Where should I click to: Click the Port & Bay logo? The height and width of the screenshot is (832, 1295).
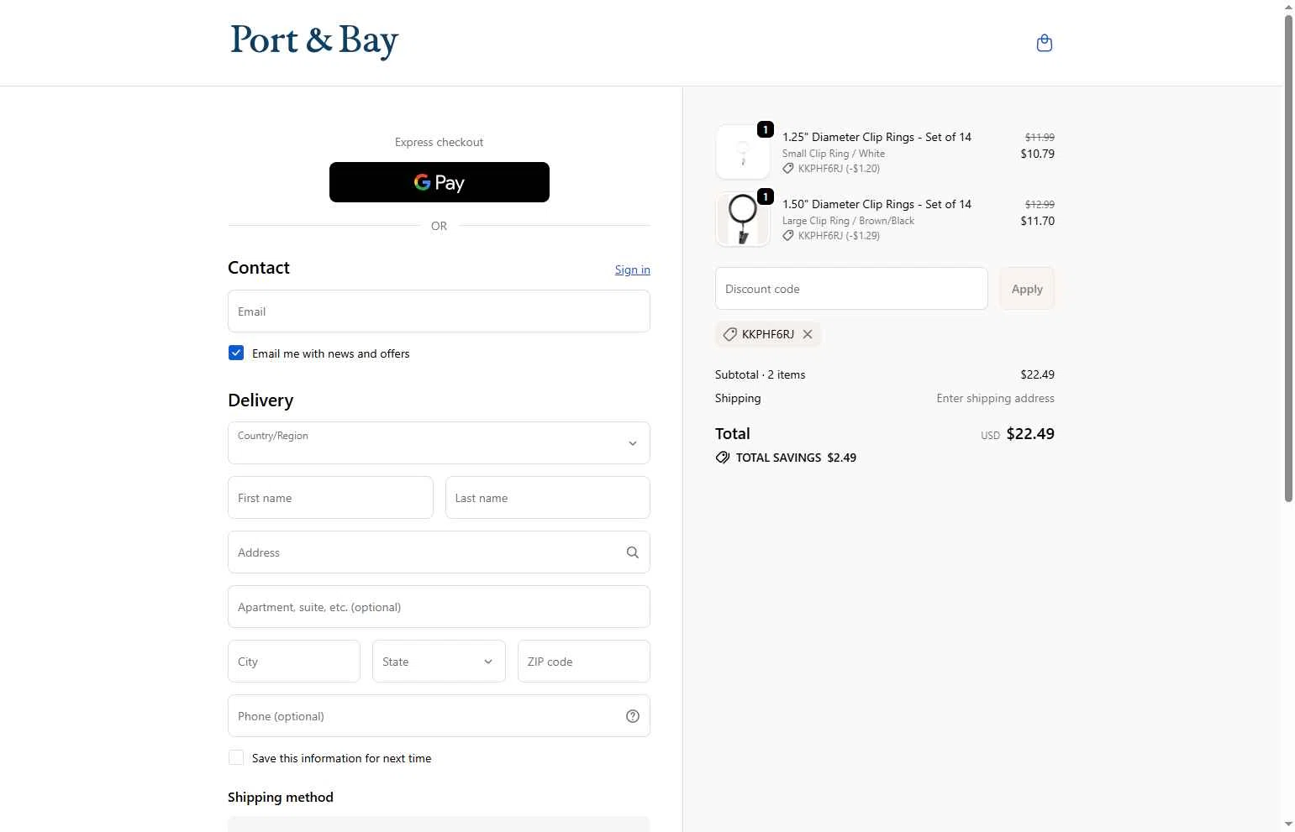[314, 40]
